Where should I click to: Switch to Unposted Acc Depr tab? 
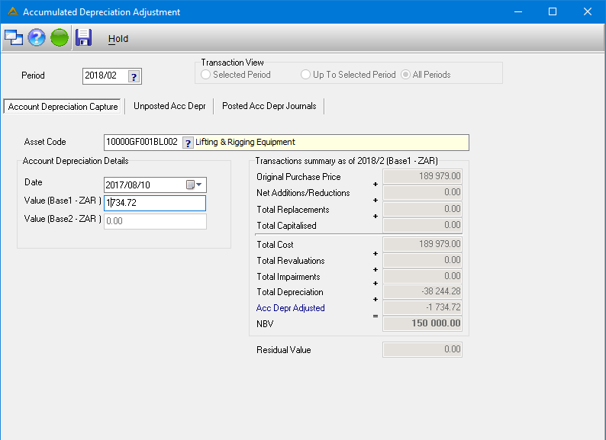(x=169, y=106)
